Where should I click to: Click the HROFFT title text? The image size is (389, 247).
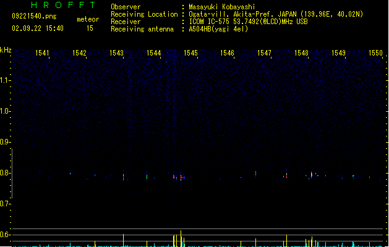tap(63, 5)
